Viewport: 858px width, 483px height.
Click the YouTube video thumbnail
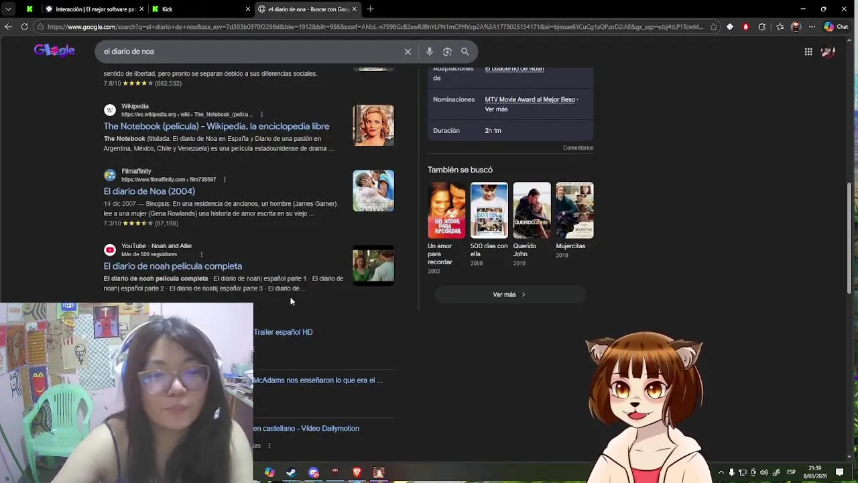click(373, 266)
